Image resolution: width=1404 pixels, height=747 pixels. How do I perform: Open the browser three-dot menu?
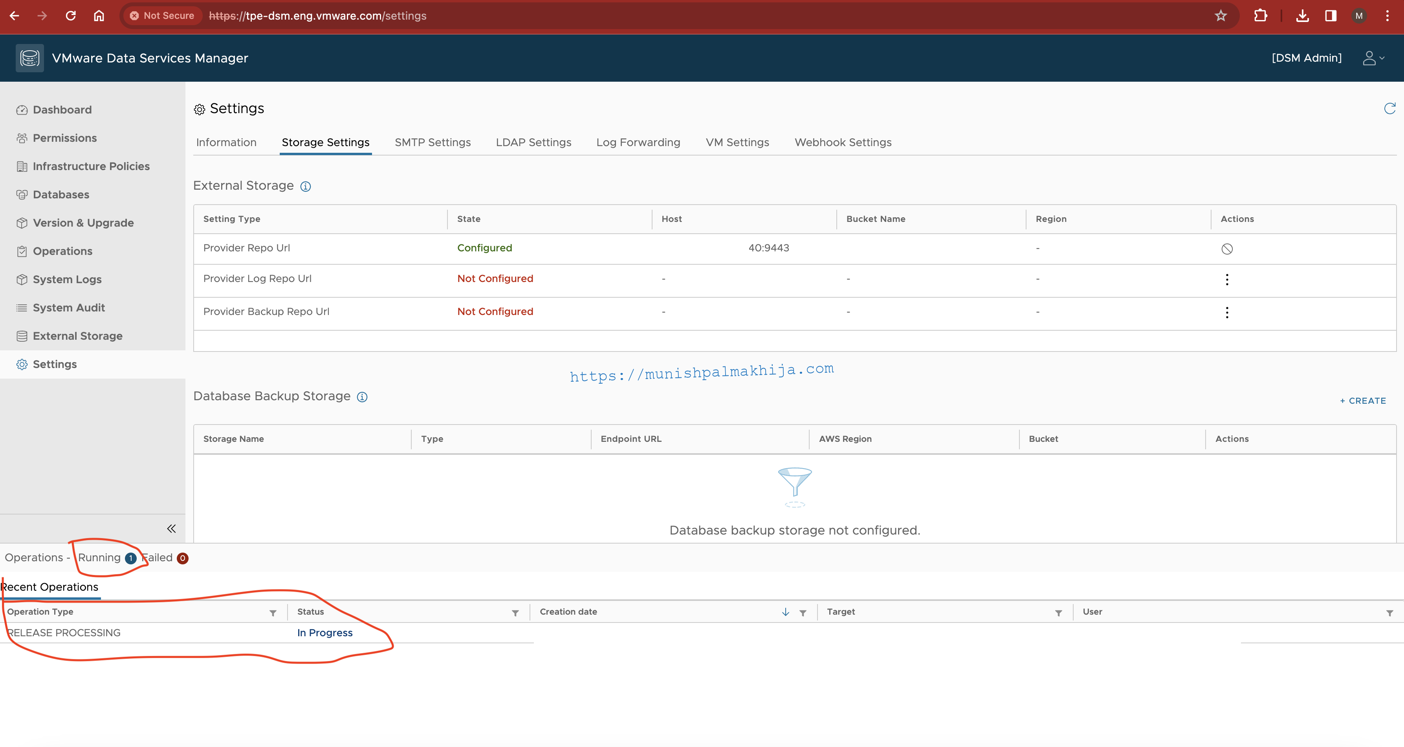point(1388,16)
